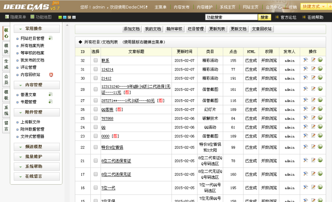Tick checkbox in row ID 27
This screenshot has width=332, height=202.
[96, 100]
